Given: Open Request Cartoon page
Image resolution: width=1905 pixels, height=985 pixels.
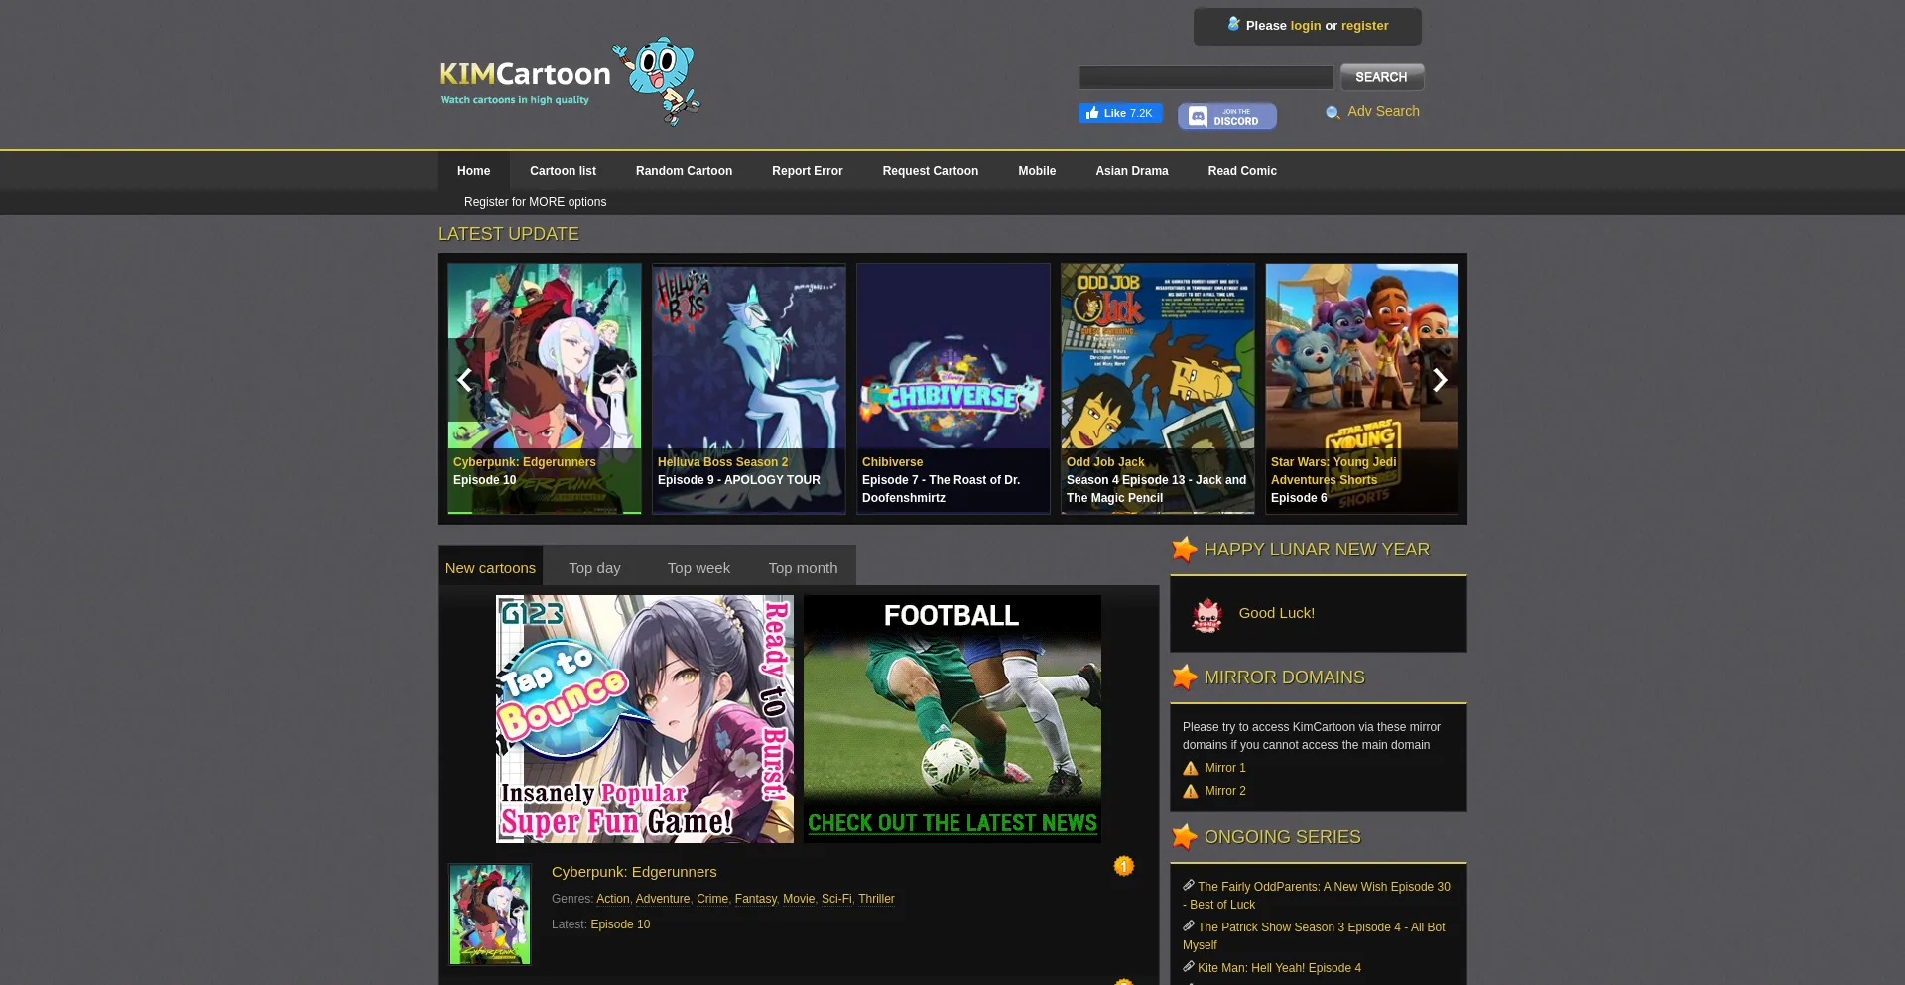Looking at the screenshot, I should point(930,171).
